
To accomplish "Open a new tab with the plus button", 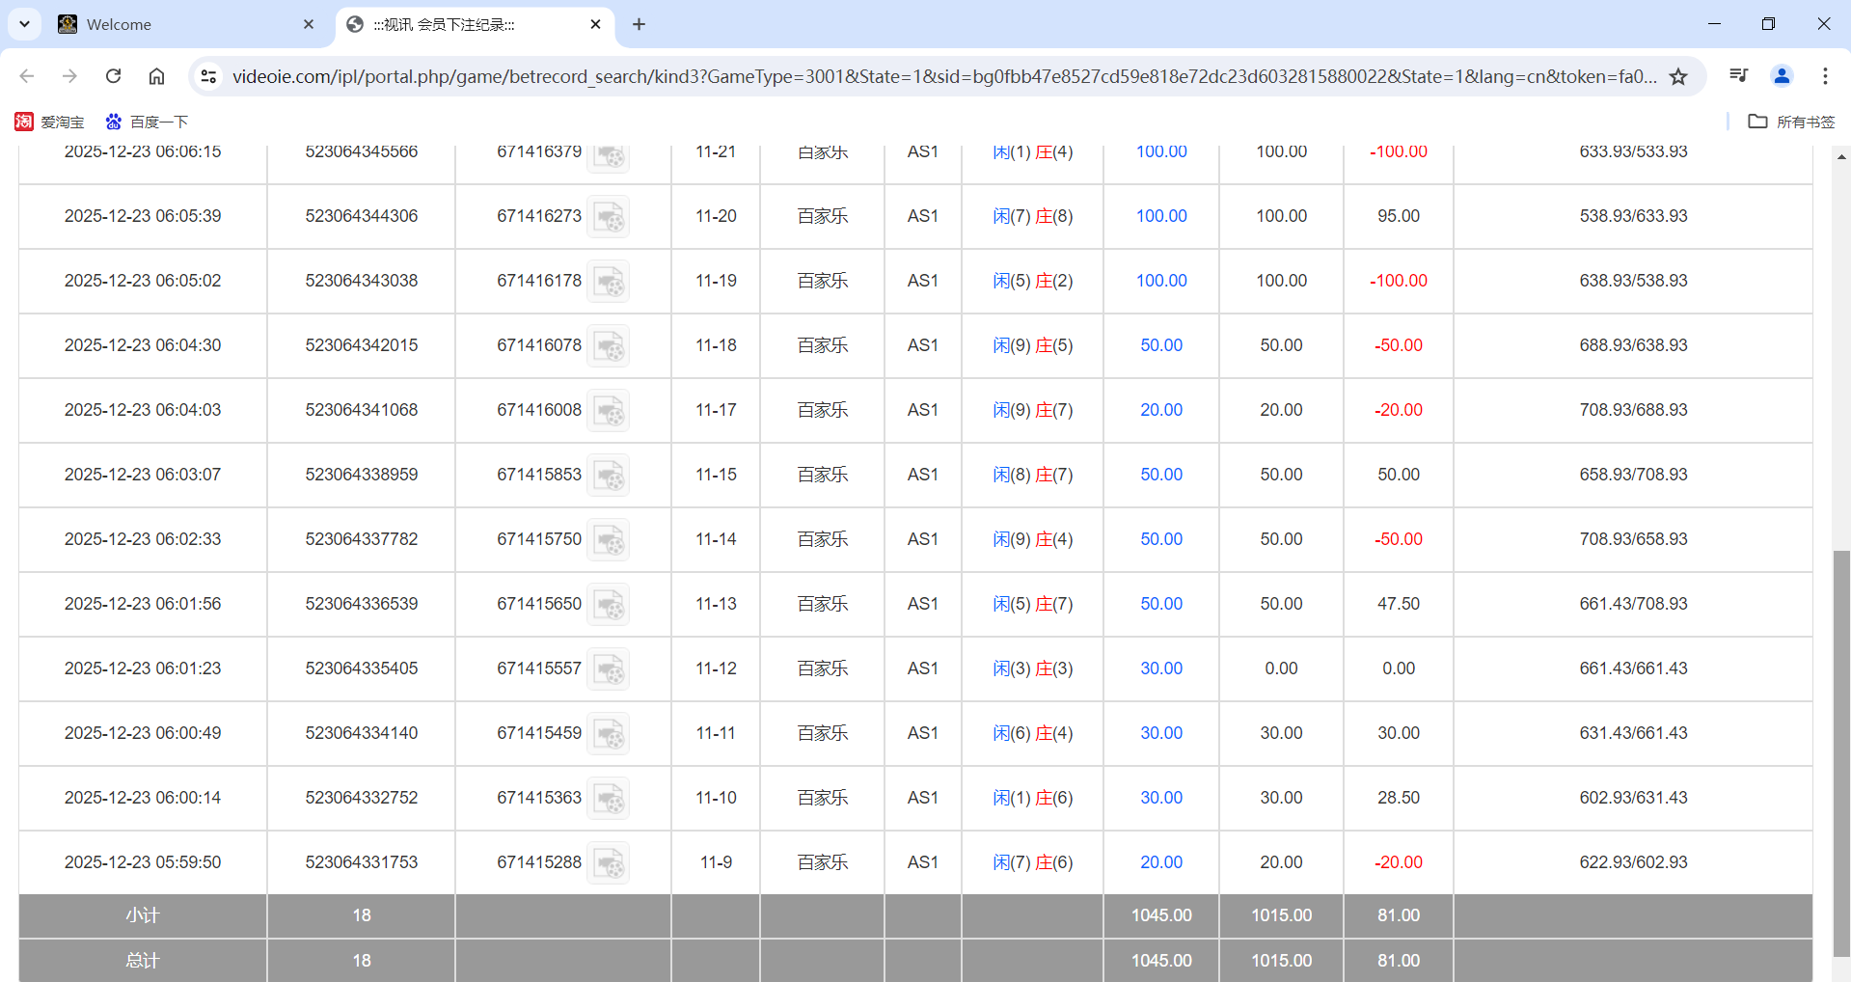I will tap(639, 24).
